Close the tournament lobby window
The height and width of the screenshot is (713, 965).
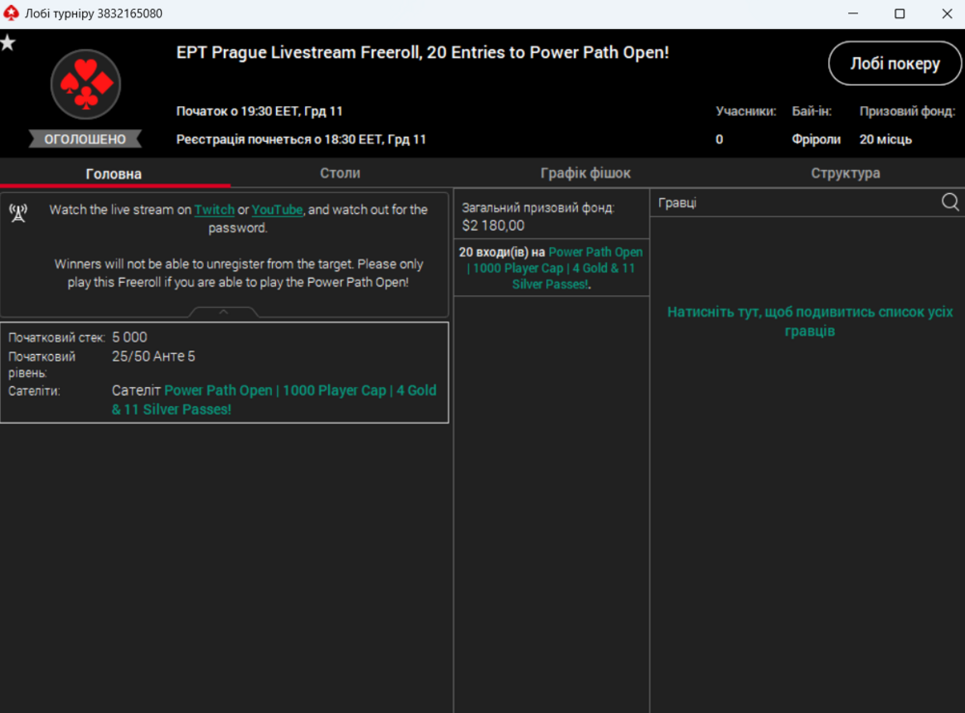(x=947, y=14)
